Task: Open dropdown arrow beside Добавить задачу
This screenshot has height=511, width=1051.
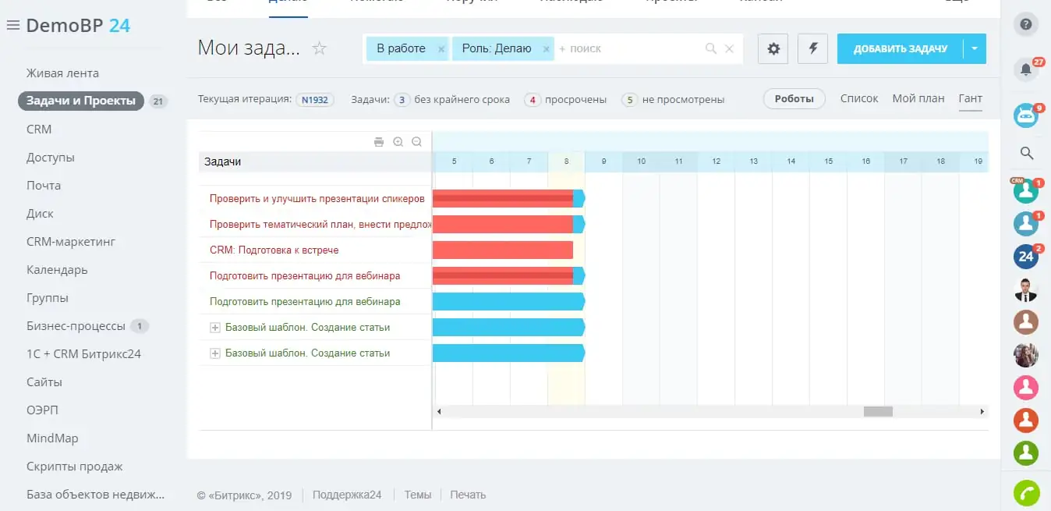Action: pyautogui.click(x=975, y=48)
